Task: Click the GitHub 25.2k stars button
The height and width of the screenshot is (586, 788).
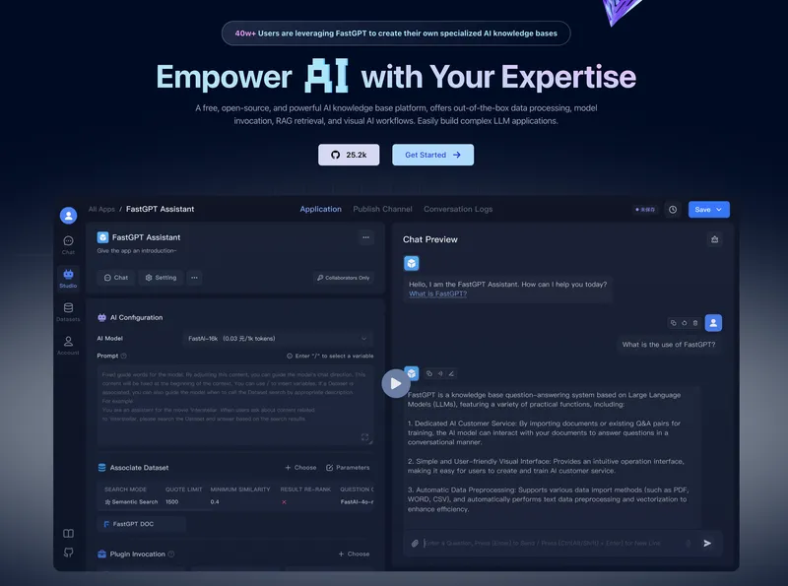Action: (349, 155)
